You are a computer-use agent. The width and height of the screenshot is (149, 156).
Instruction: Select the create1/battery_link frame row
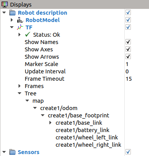[x=83, y=130]
